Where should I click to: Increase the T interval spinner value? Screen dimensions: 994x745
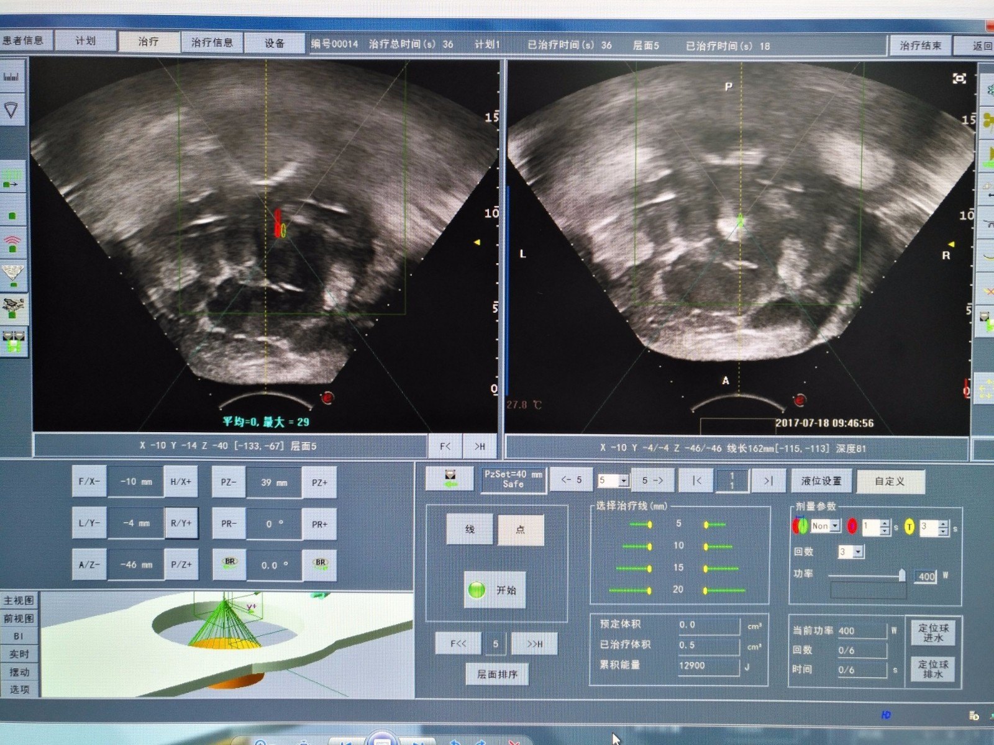click(943, 525)
